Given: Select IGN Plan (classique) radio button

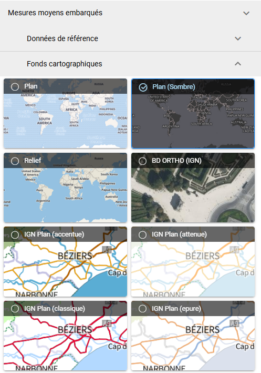Looking at the screenshot, I should (x=15, y=309).
